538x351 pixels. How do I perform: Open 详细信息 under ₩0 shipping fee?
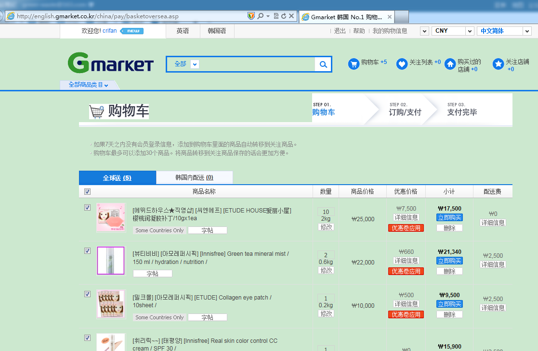coord(493,223)
